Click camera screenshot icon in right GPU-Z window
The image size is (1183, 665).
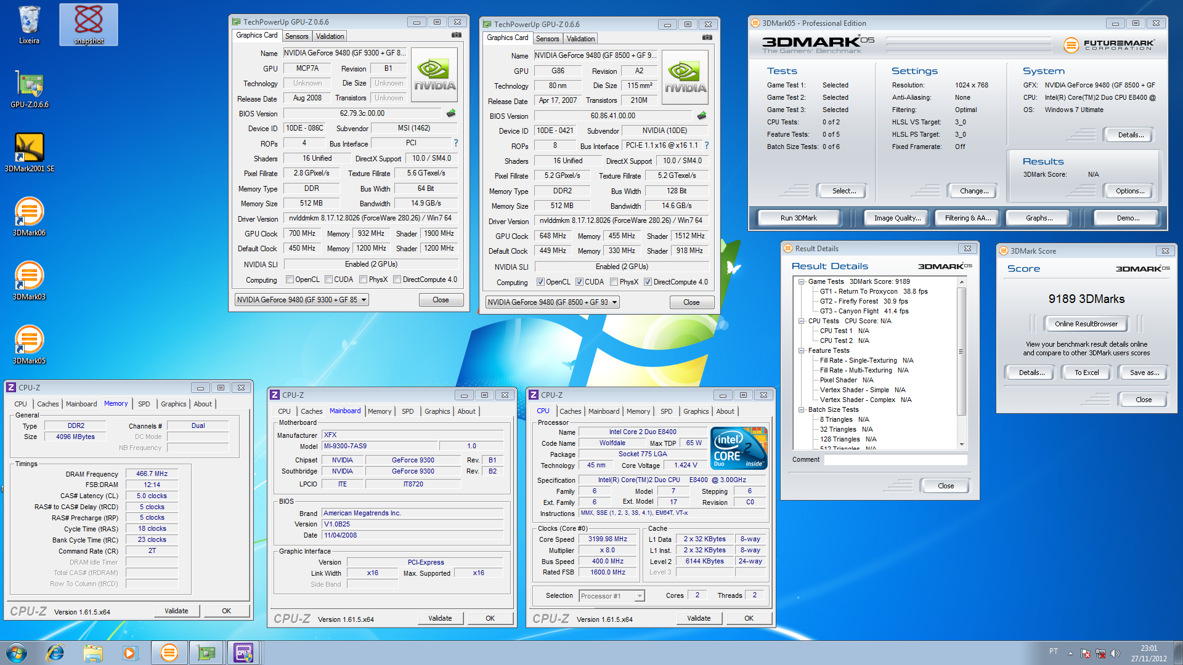click(x=707, y=38)
